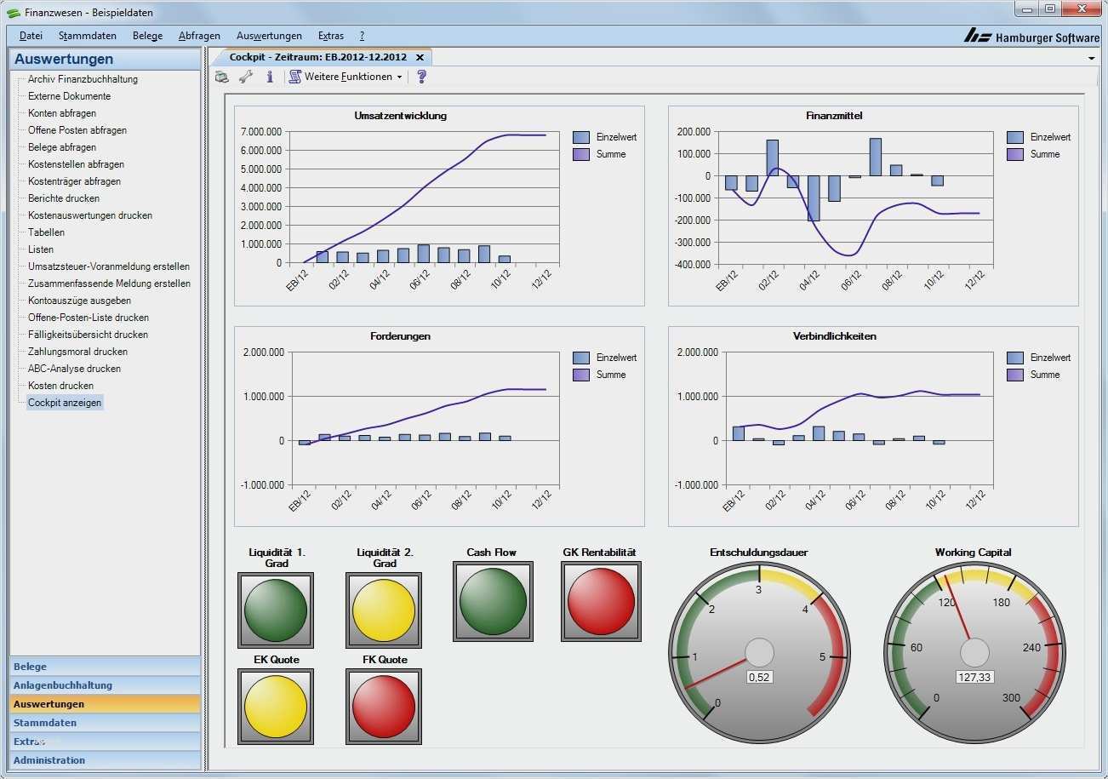Click the EK Quote yellow indicator light

(276, 707)
